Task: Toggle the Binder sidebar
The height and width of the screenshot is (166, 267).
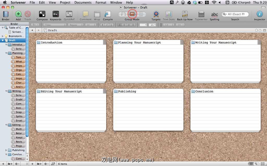Action: [5, 14]
